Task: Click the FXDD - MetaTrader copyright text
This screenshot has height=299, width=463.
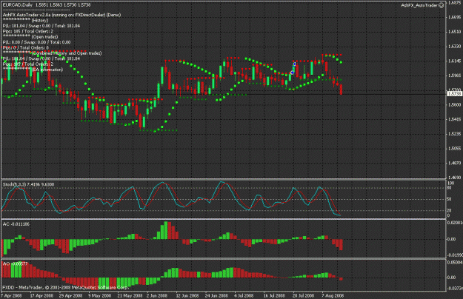Action: [x=65, y=287]
